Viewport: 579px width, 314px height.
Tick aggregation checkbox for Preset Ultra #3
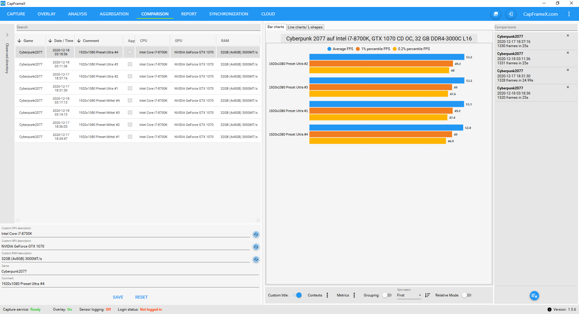click(130, 64)
